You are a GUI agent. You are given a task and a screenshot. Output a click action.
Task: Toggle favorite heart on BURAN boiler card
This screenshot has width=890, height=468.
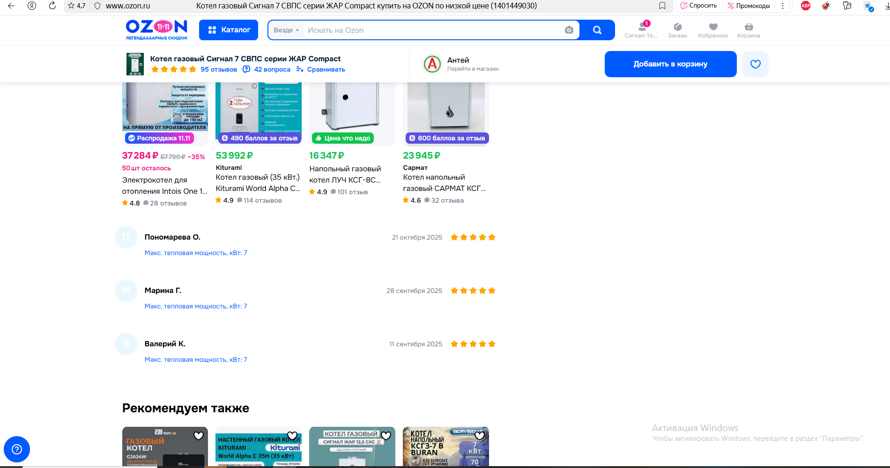pos(480,436)
